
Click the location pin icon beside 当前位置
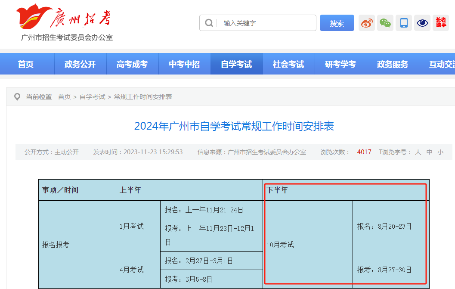17,97
